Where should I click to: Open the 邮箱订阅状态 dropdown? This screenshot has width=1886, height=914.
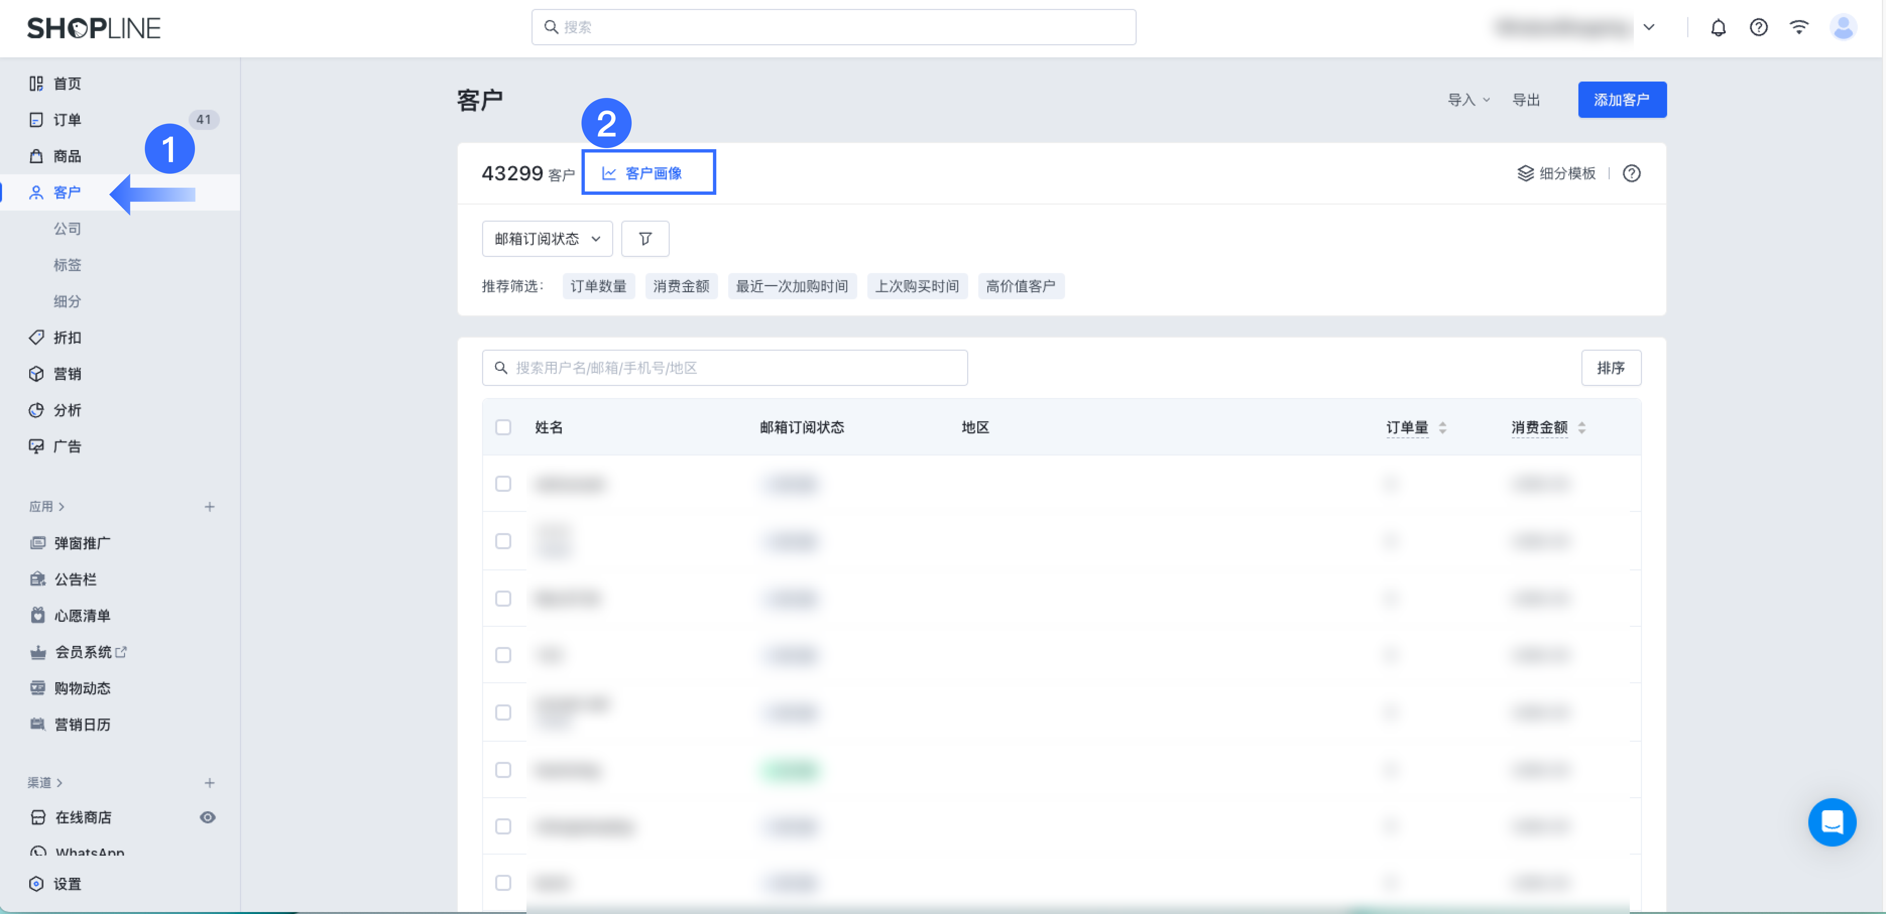pos(547,239)
